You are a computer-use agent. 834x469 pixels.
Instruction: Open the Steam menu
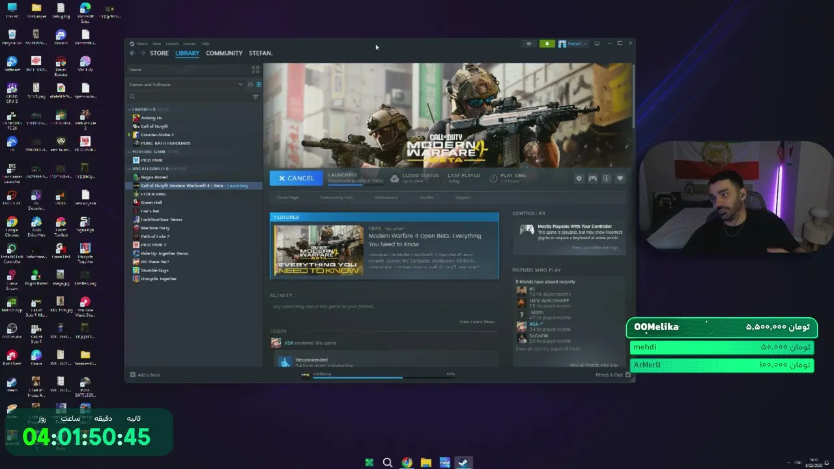[x=142, y=44]
